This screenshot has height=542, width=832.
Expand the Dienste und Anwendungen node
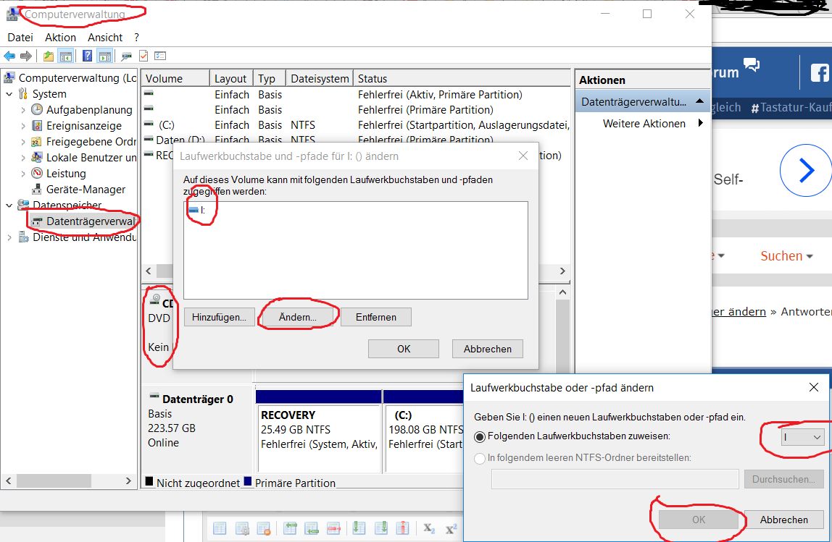tap(9, 238)
